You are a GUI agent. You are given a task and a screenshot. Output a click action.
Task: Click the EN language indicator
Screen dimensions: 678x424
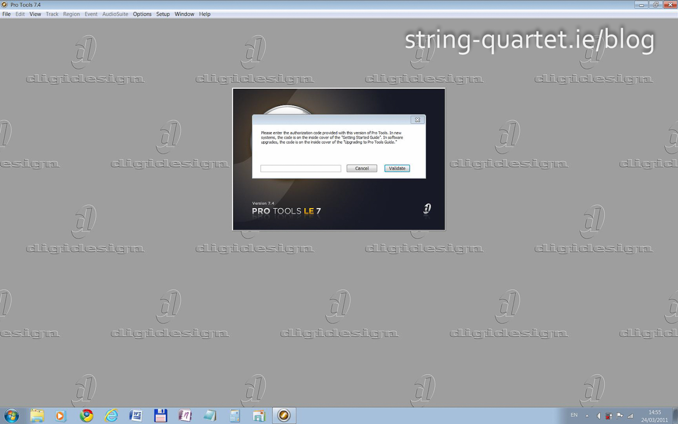[x=574, y=415]
